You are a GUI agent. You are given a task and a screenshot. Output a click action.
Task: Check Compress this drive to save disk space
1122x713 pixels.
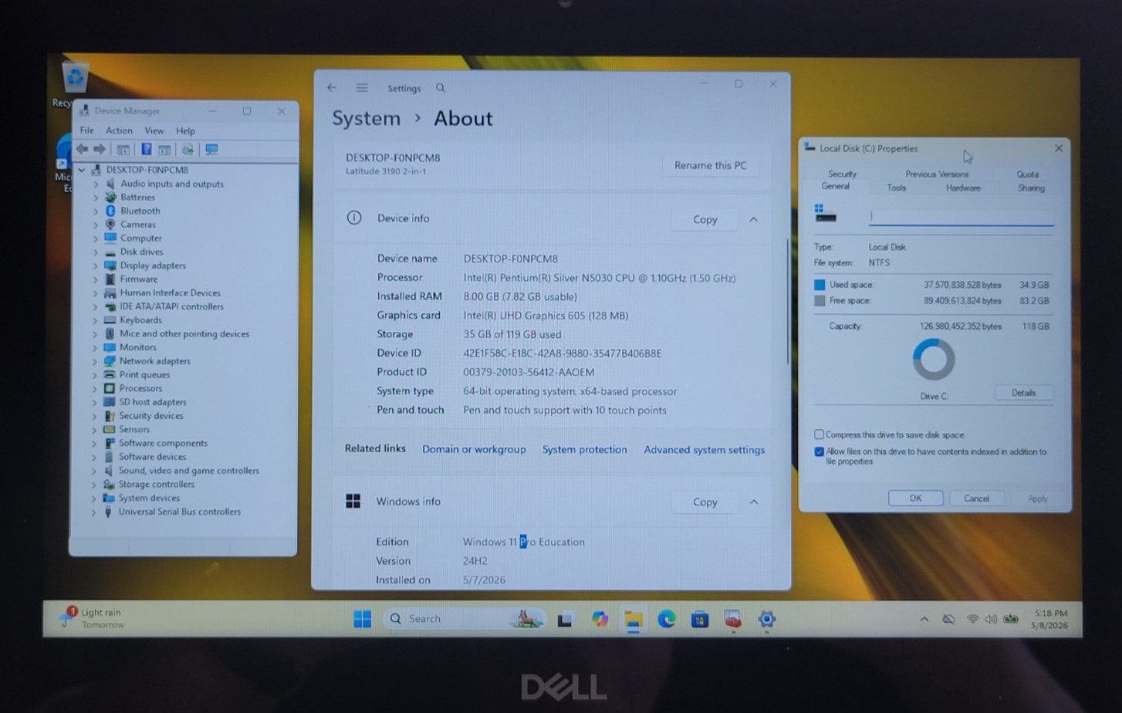(x=820, y=434)
